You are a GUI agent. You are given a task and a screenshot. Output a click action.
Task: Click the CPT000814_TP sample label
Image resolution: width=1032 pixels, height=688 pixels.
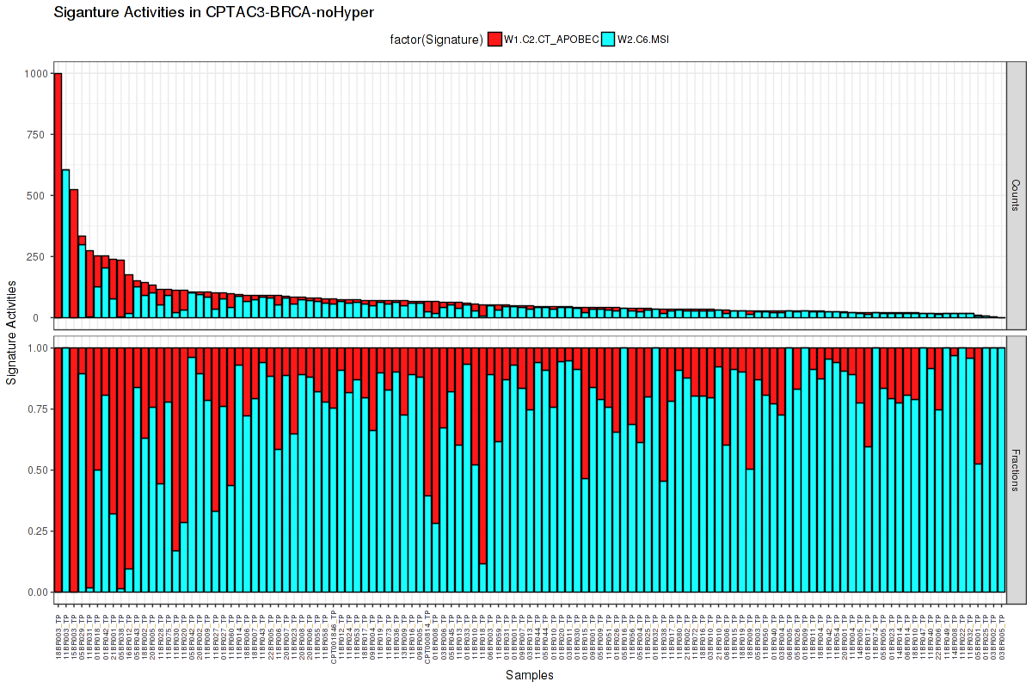[x=428, y=636]
